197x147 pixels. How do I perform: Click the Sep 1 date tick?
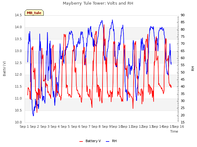[x=24, y=126]
